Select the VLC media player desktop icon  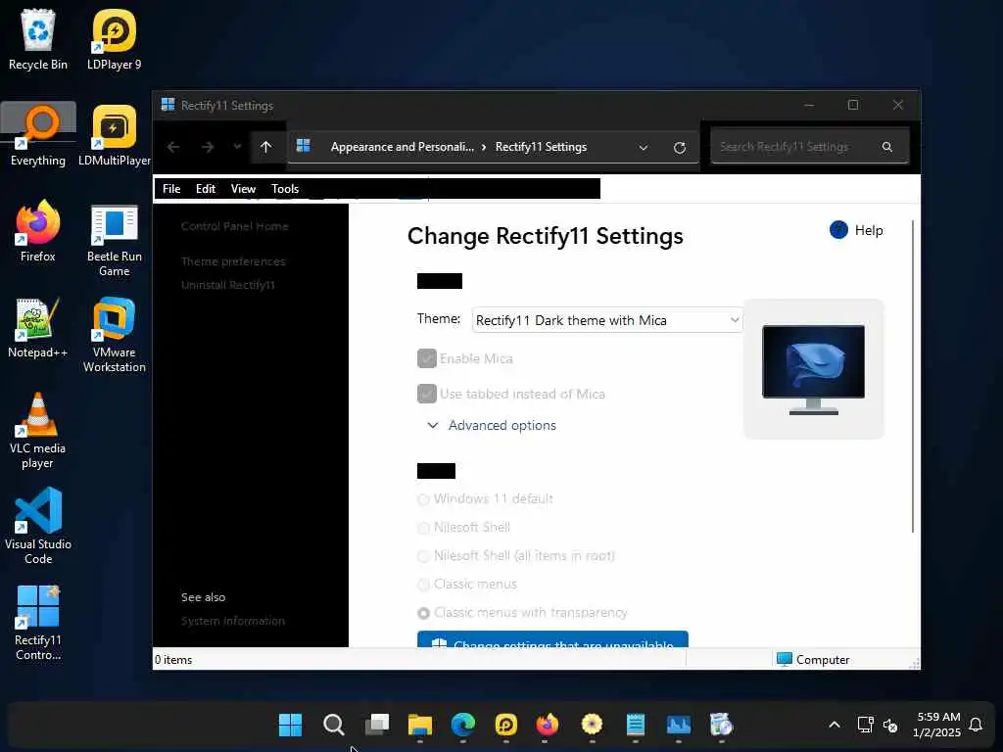point(38,431)
